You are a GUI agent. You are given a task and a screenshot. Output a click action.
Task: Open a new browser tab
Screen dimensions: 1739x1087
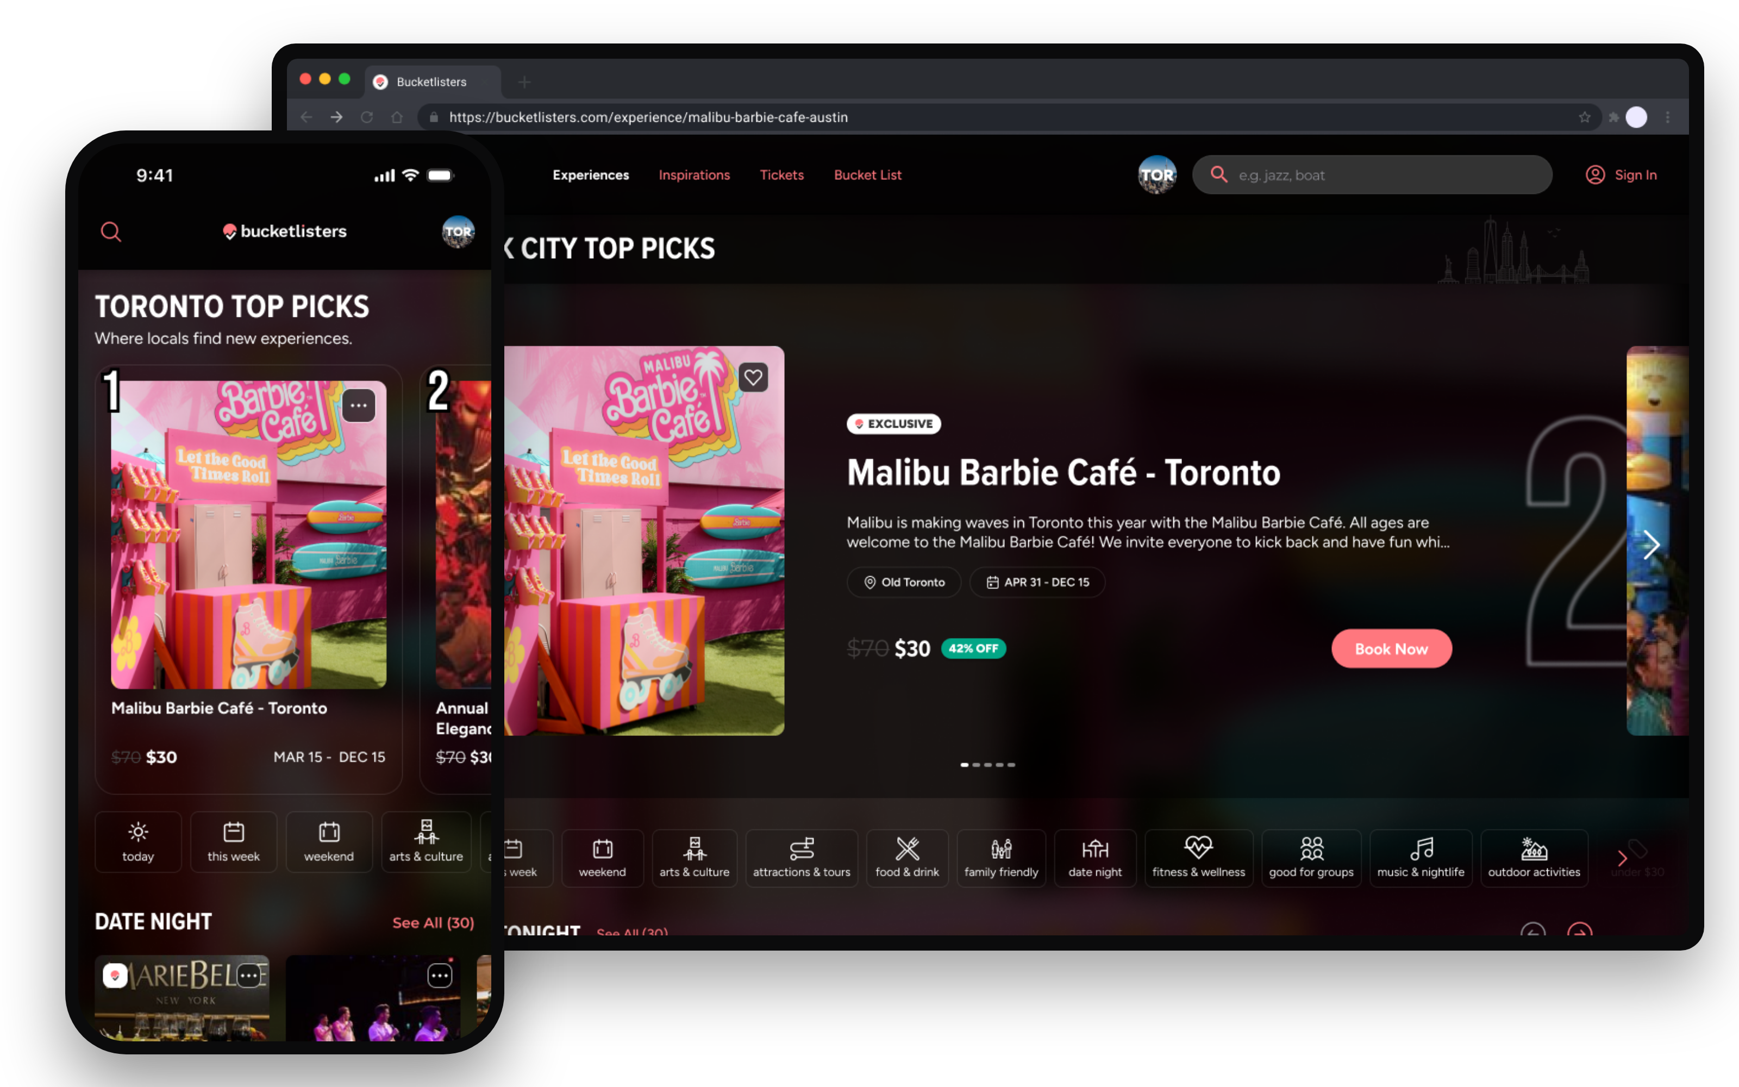(524, 82)
